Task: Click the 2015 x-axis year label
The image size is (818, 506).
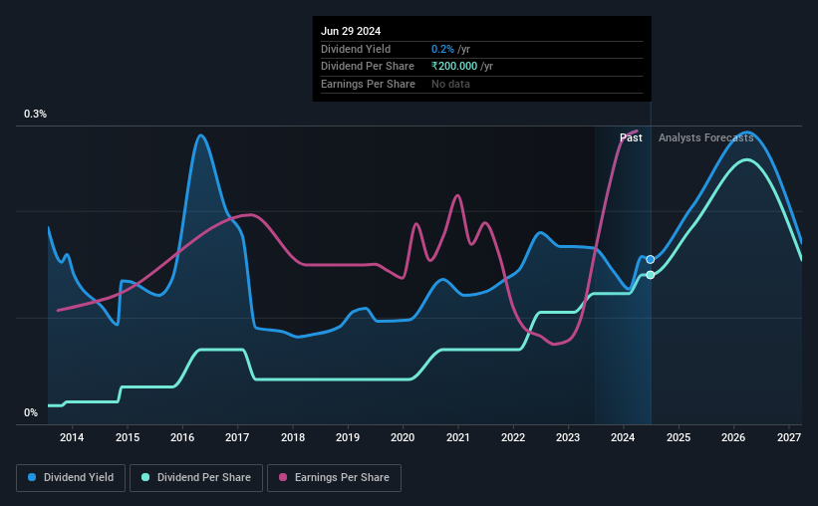Action: pyautogui.click(x=128, y=437)
